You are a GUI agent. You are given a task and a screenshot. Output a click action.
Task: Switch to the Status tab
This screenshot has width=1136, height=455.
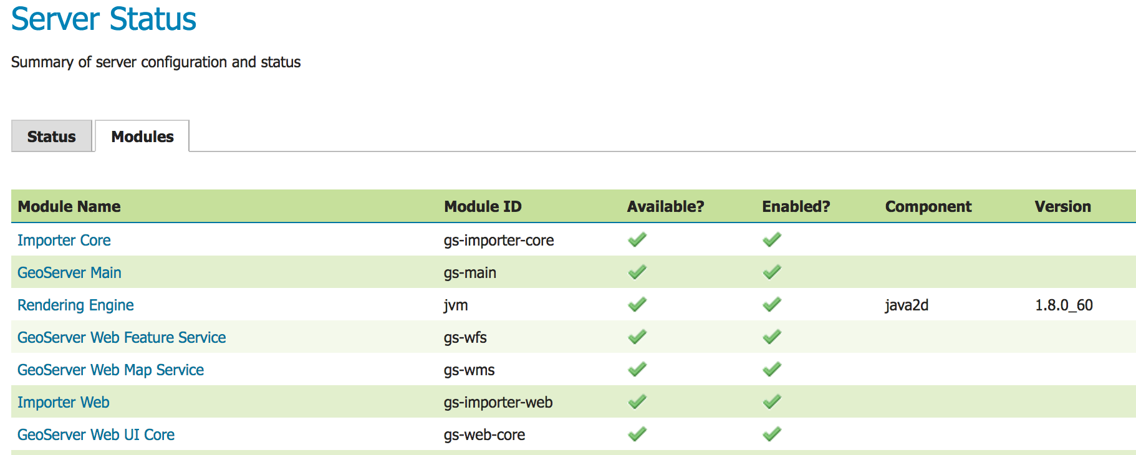click(x=52, y=136)
